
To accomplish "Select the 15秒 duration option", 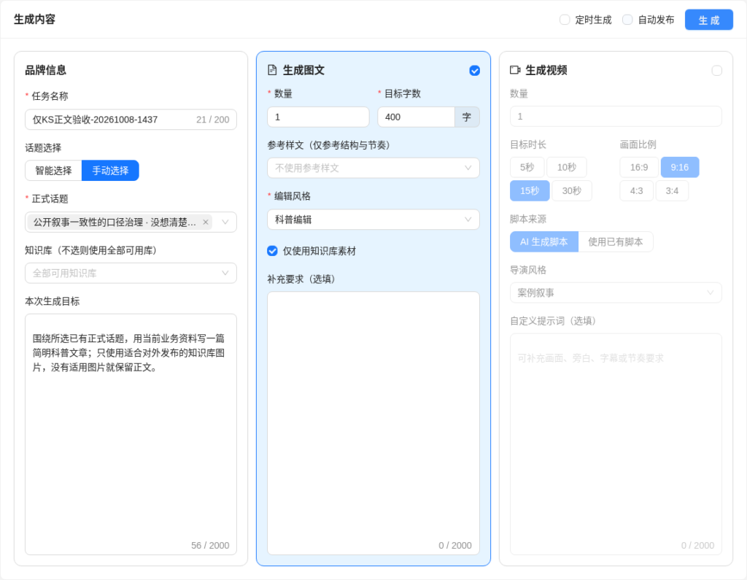I will click(x=530, y=190).
